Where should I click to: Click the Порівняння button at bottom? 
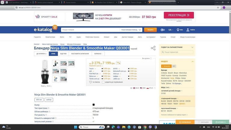coord(185,122)
